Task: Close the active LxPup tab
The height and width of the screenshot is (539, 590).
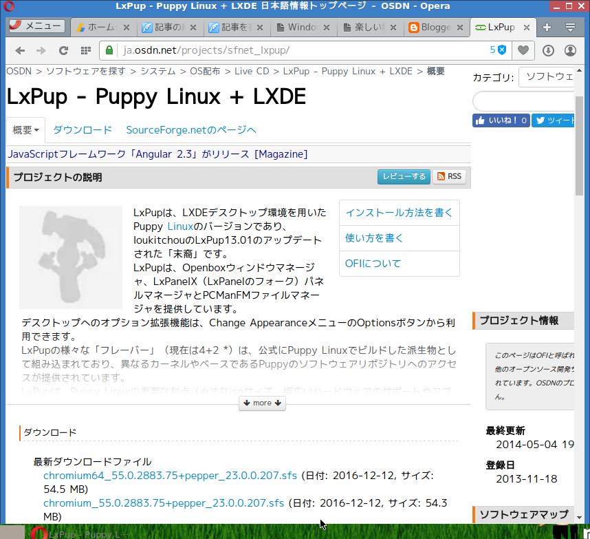Action: [x=527, y=28]
